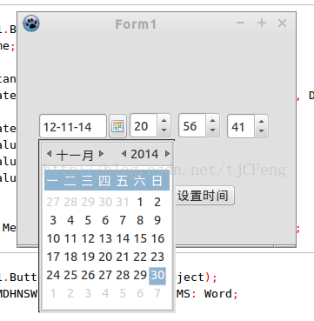Go to previous month arrow

(x=49, y=154)
